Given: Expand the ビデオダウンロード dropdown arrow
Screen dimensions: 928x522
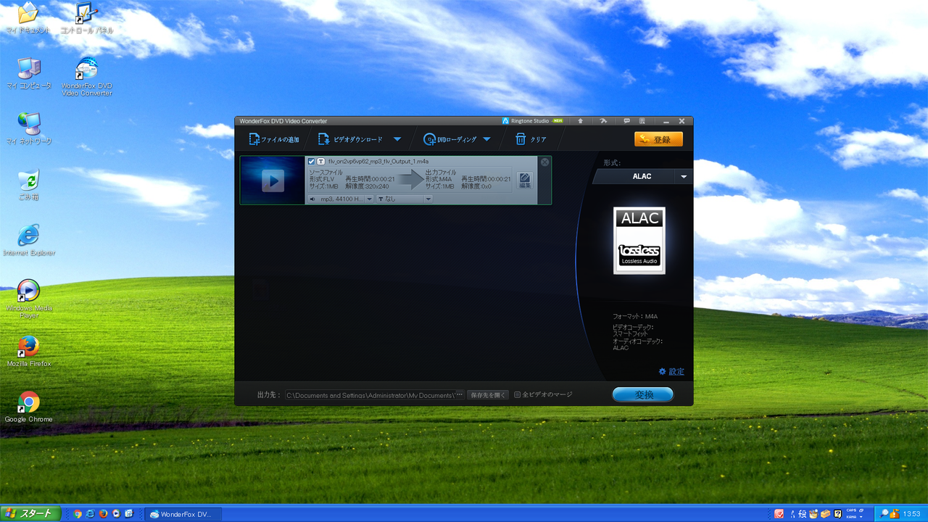Looking at the screenshot, I should [x=397, y=139].
